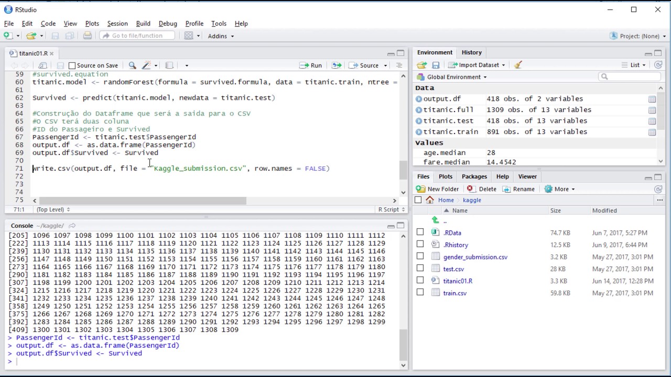671x377 pixels.
Task: Open the Global Environment dropdown
Action: click(x=452, y=77)
